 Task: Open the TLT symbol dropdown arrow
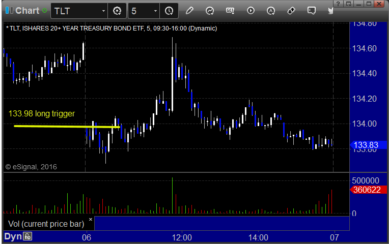point(103,11)
